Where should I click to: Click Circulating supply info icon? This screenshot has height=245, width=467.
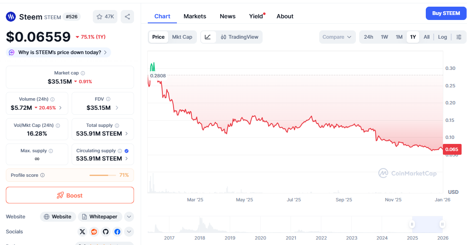click(119, 151)
